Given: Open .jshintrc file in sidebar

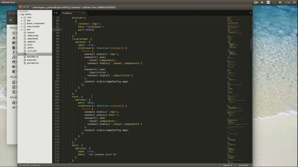Looking at the screenshot, I should click(x=30, y=48).
